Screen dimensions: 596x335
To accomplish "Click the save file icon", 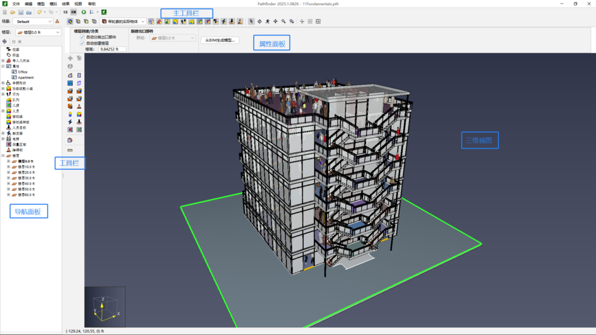I will click(x=21, y=12).
